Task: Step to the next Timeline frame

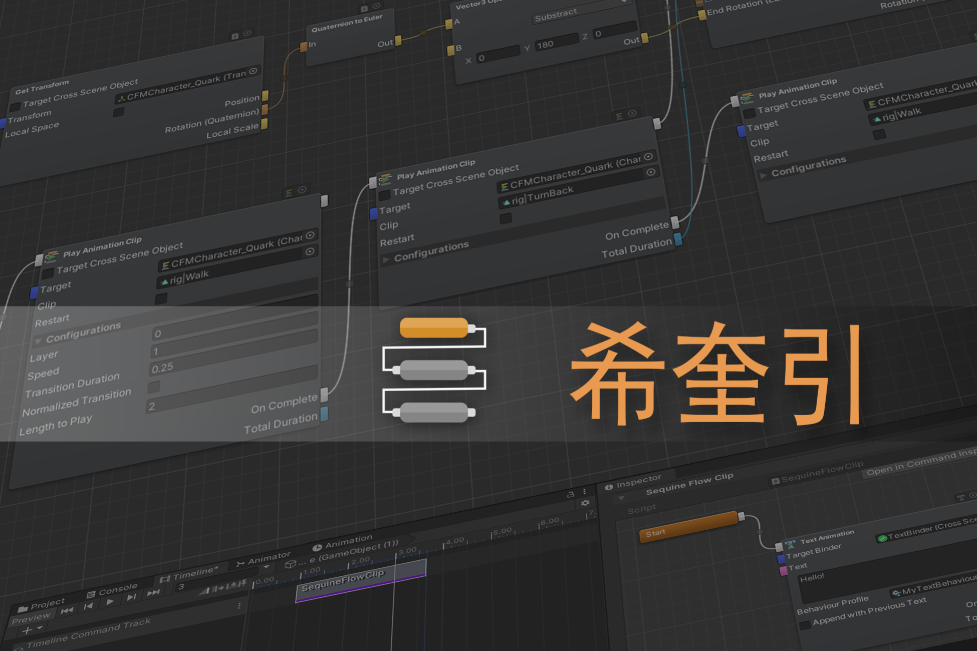Action: point(131,597)
